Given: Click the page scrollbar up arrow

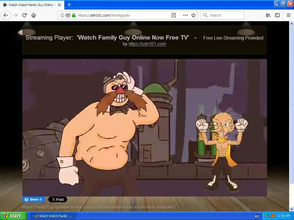Looking at the screenshot, I should [291, 23].
